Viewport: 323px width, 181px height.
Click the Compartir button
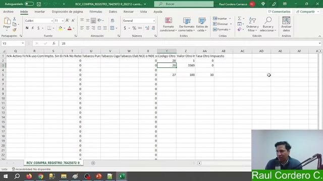(x=307, y=12)
